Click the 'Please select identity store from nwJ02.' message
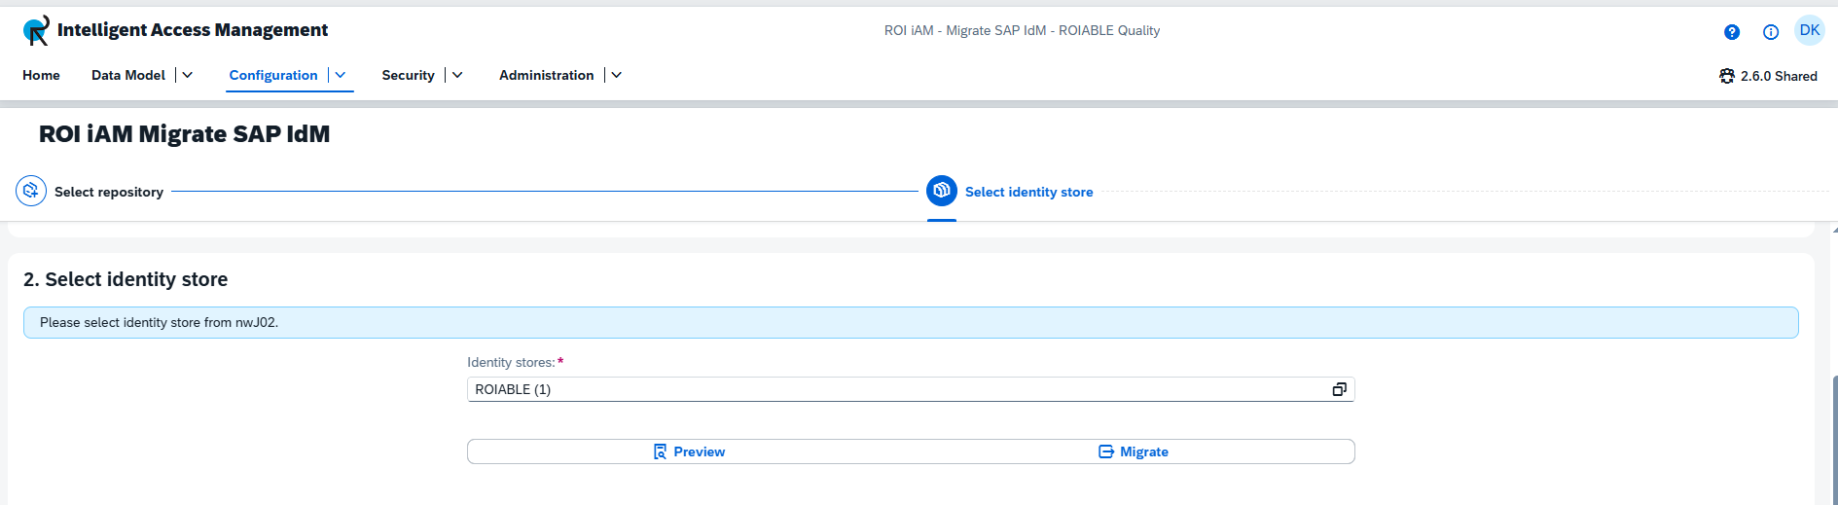This screenshot has width=1838, height=505. coord(159,322)
